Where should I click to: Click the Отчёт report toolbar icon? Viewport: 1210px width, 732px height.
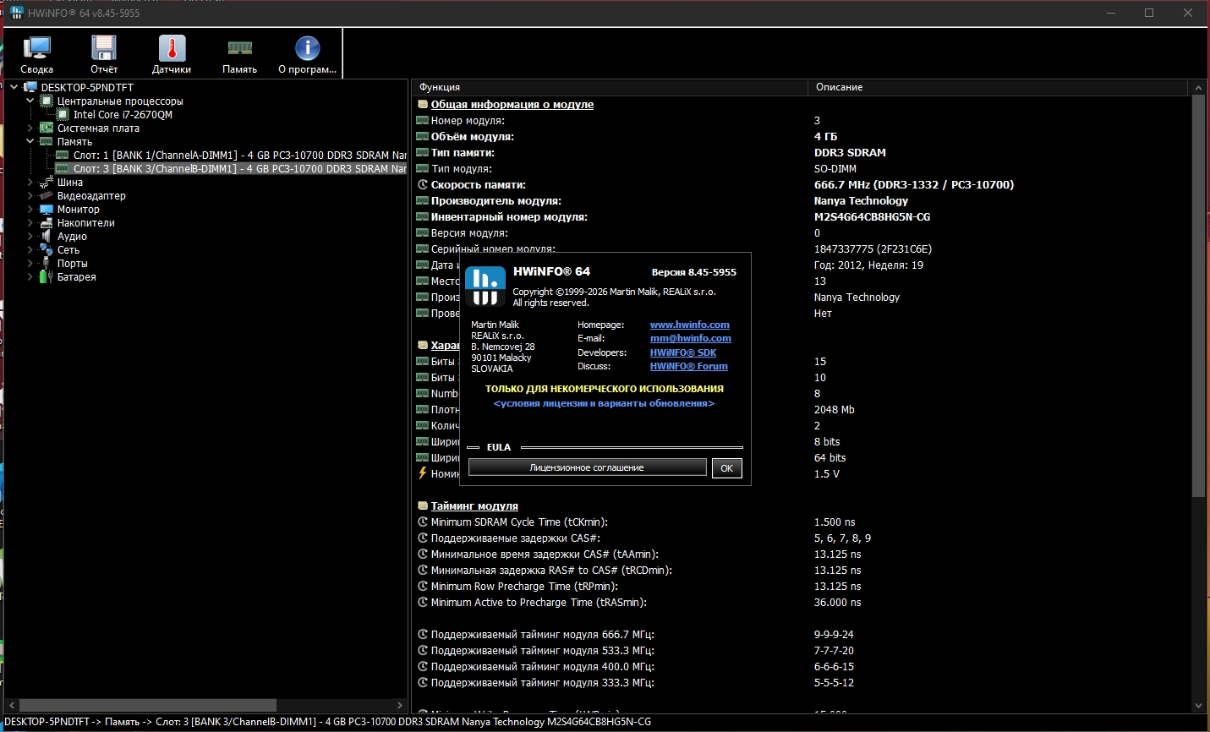click(104, 54)
